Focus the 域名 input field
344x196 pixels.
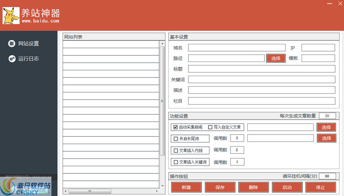(x=237, y=48)
